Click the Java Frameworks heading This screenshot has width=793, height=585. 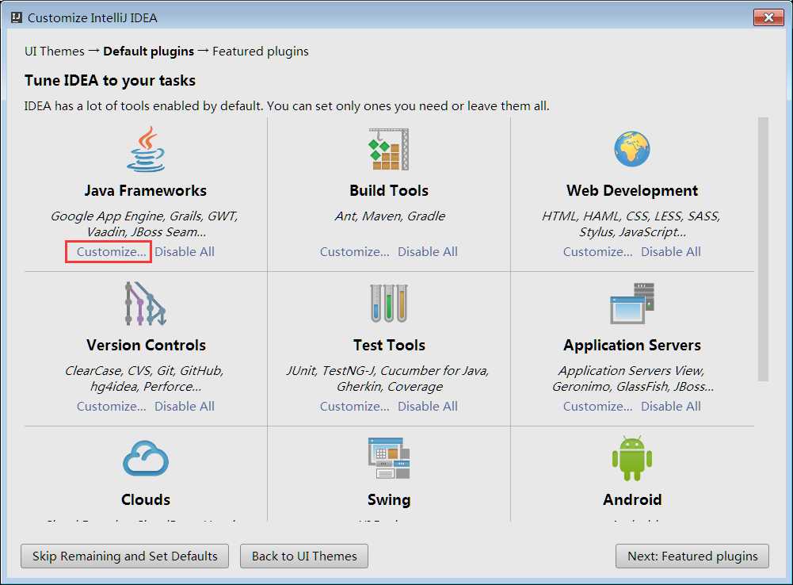146,190
